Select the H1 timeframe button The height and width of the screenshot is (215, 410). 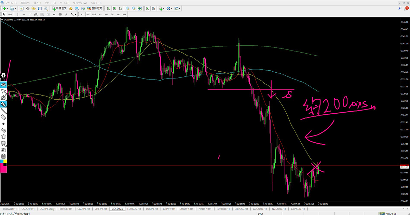point(100,14)
